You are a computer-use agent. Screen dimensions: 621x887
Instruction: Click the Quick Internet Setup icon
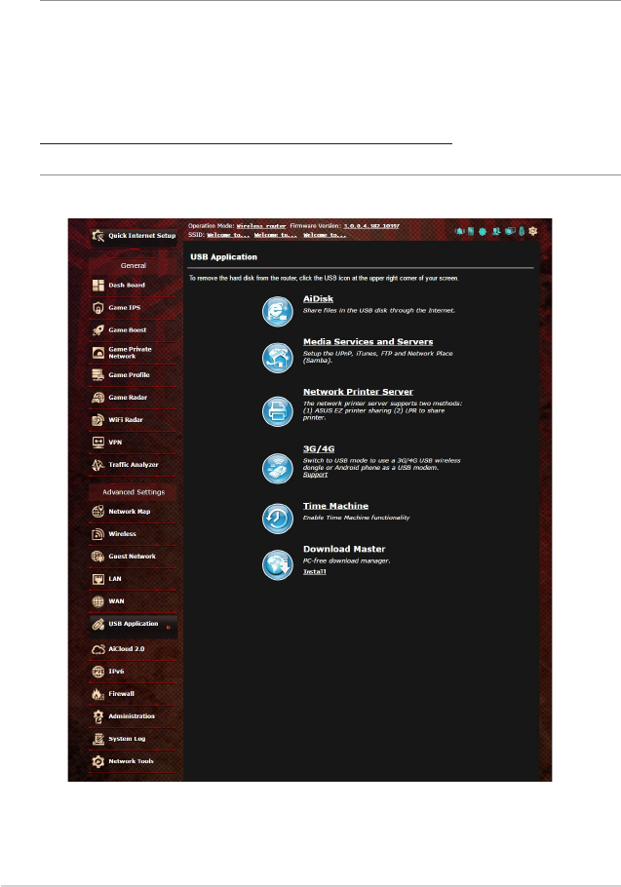pyautogui.click(x=98, y=235)
